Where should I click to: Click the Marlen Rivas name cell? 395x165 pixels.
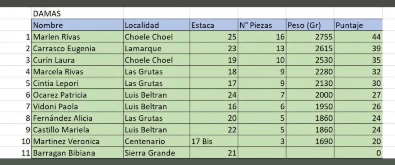pos(77,37)
